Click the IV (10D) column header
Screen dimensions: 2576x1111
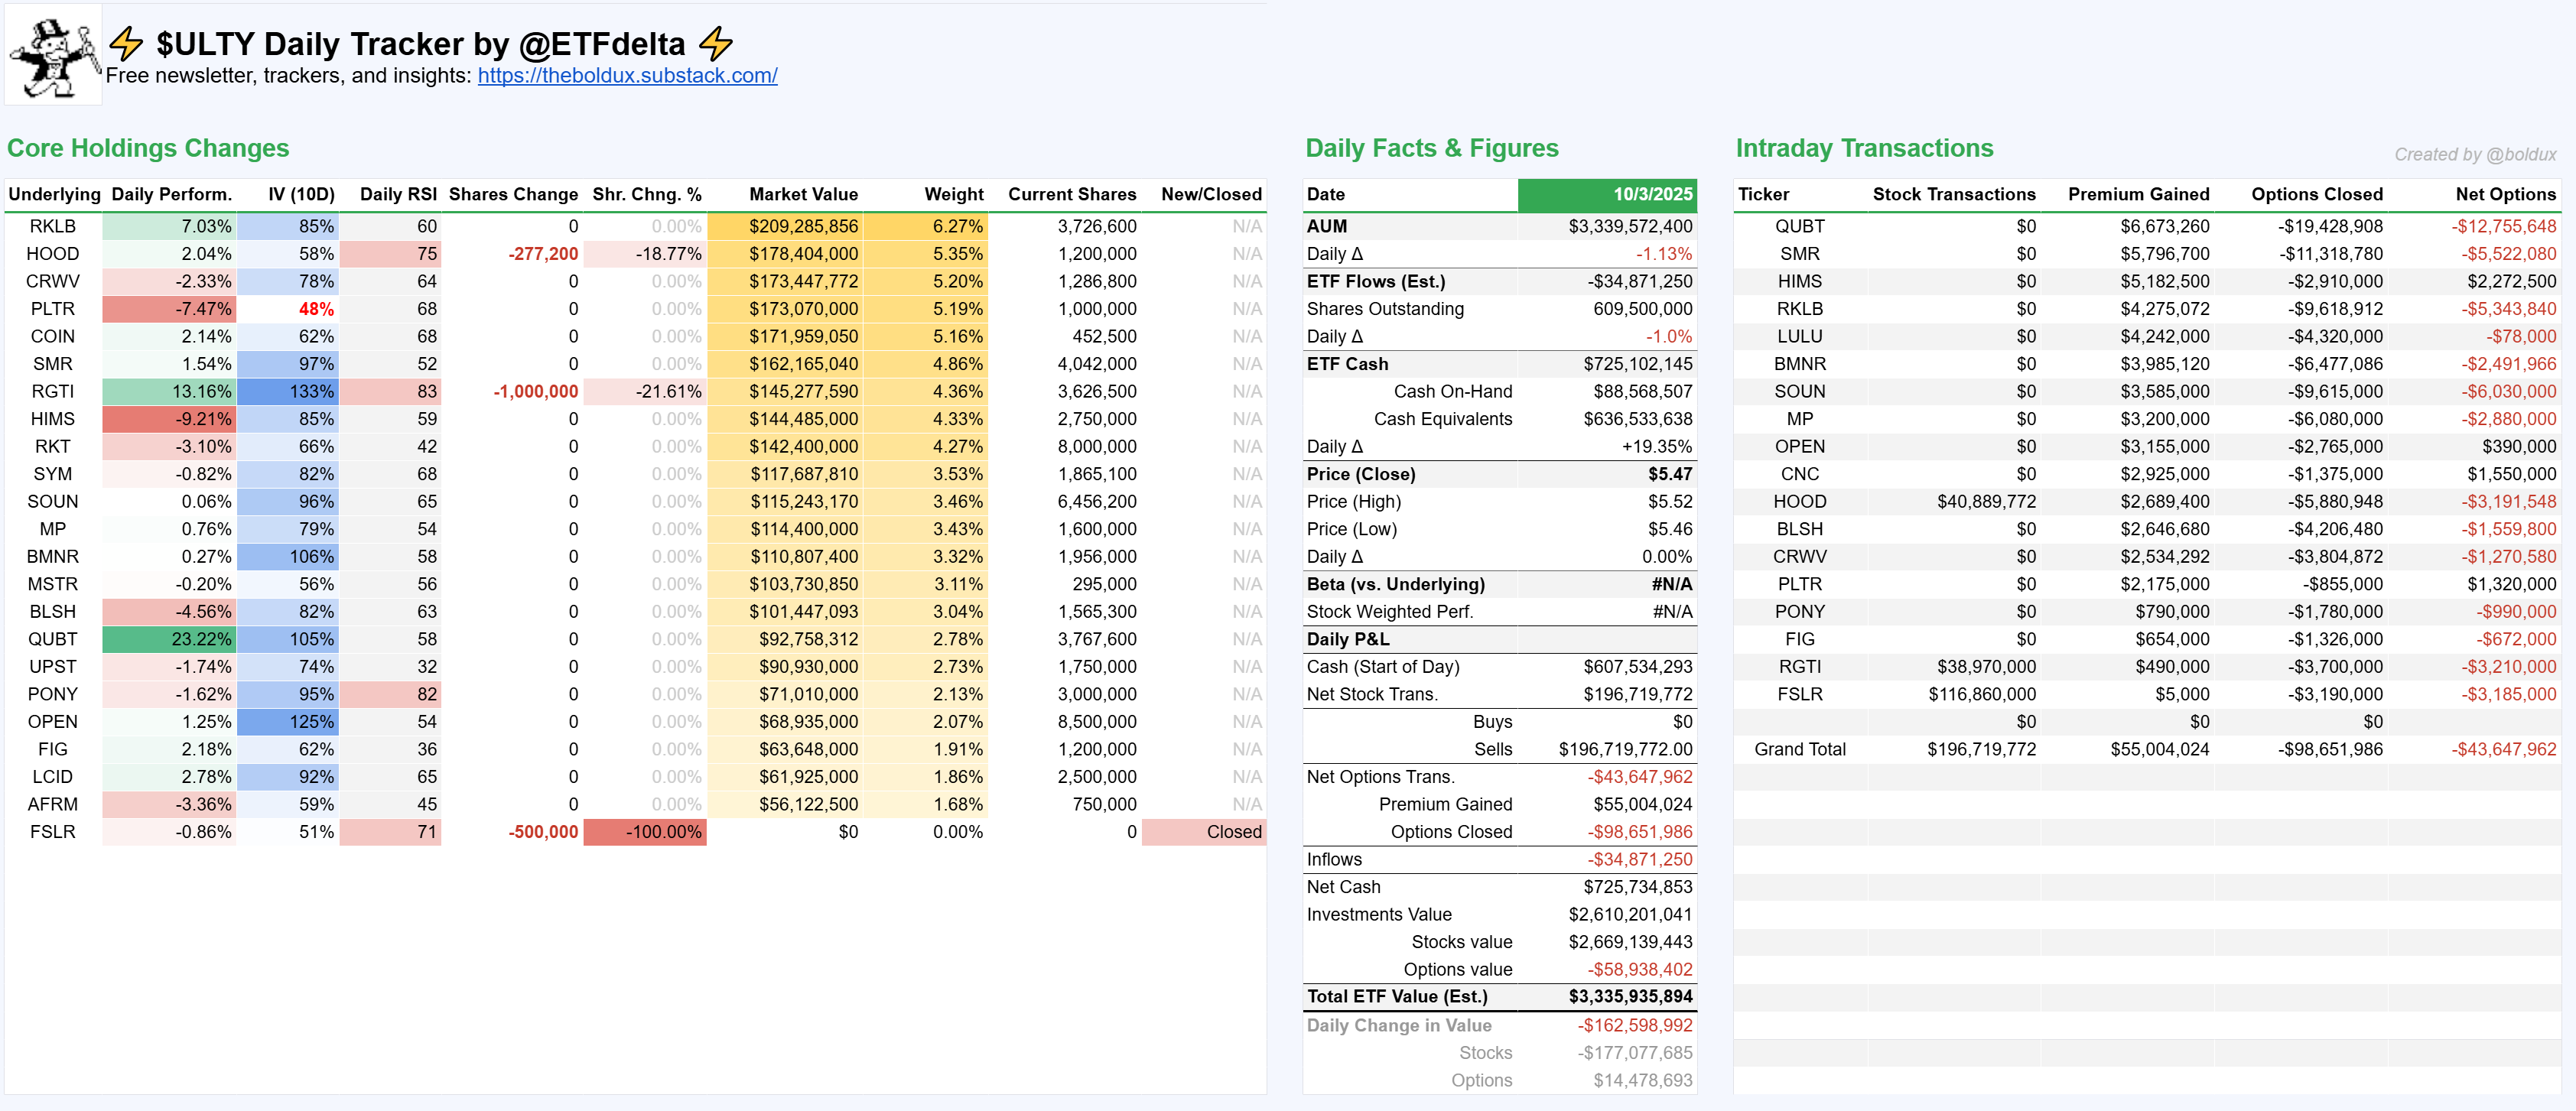(301, 194)
